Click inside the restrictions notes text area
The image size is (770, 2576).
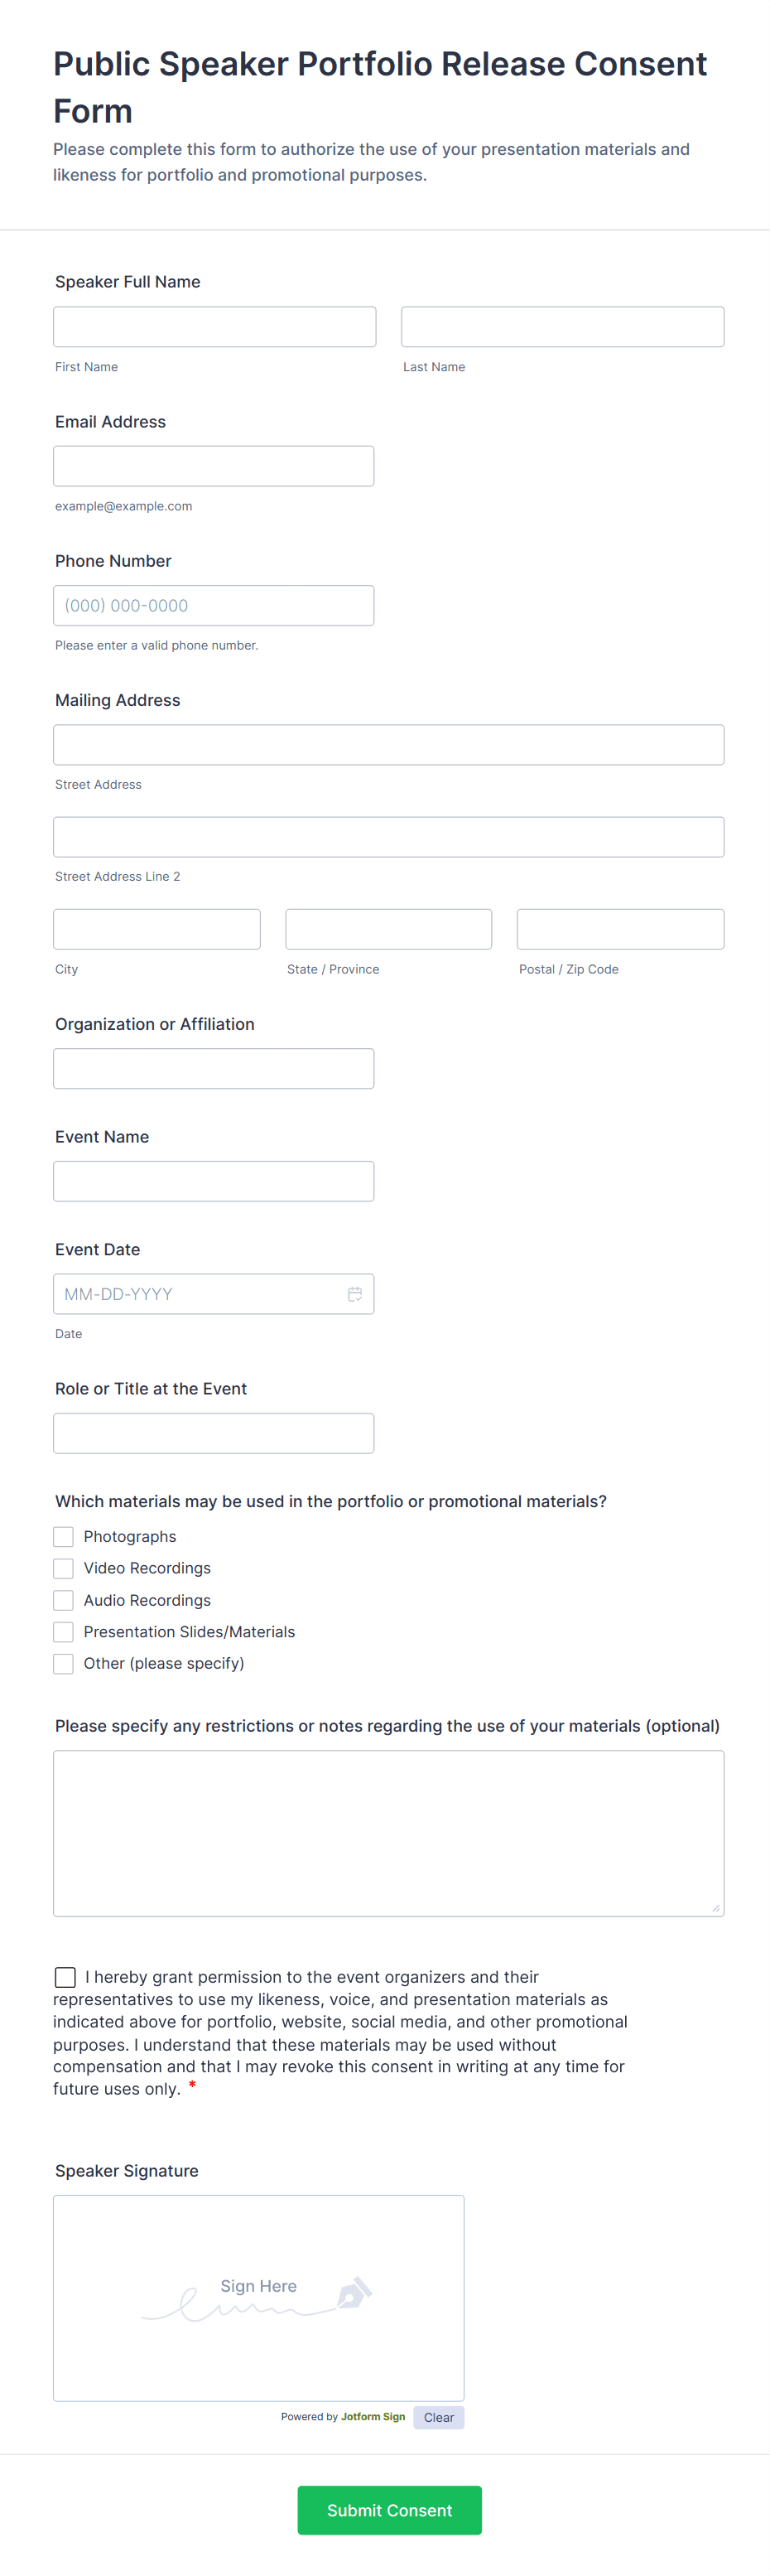(x=388, y=1833)
